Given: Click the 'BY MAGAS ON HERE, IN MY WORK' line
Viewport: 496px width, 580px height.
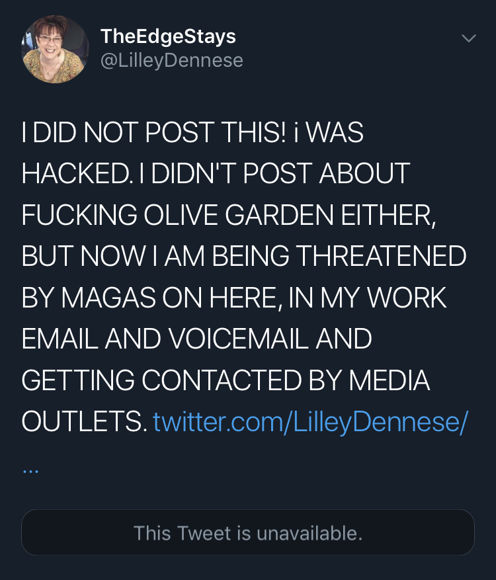Looking at the screenshot, I should pyautogui.click(x=233, y=298).
